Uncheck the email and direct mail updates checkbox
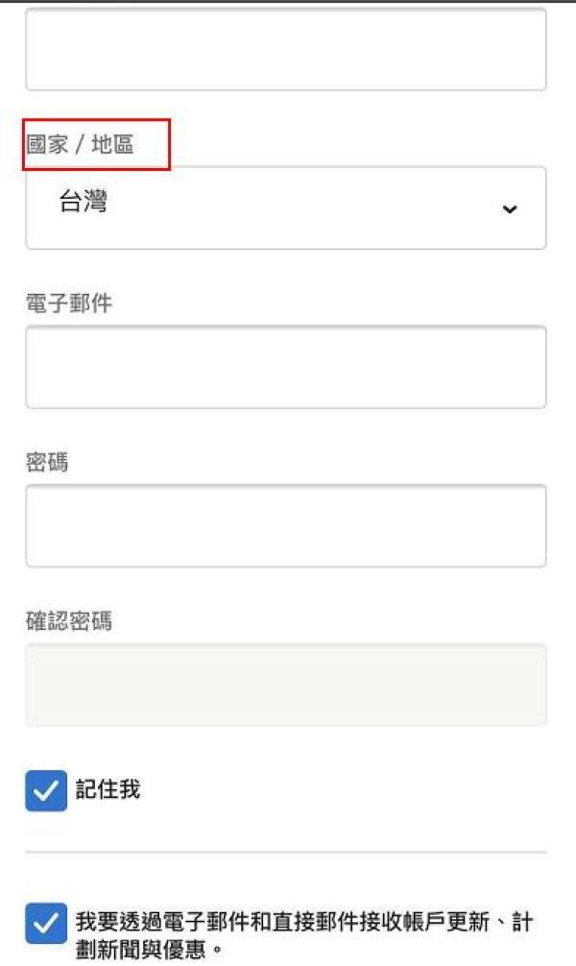This screenshot has width=576, height=966. click(x=46, y=924)
